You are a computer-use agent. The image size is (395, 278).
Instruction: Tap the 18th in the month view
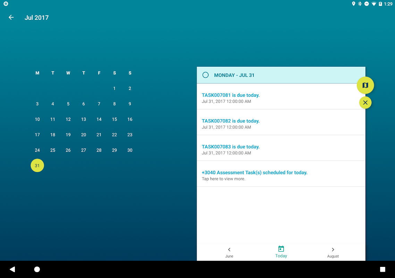pos(53,135)
